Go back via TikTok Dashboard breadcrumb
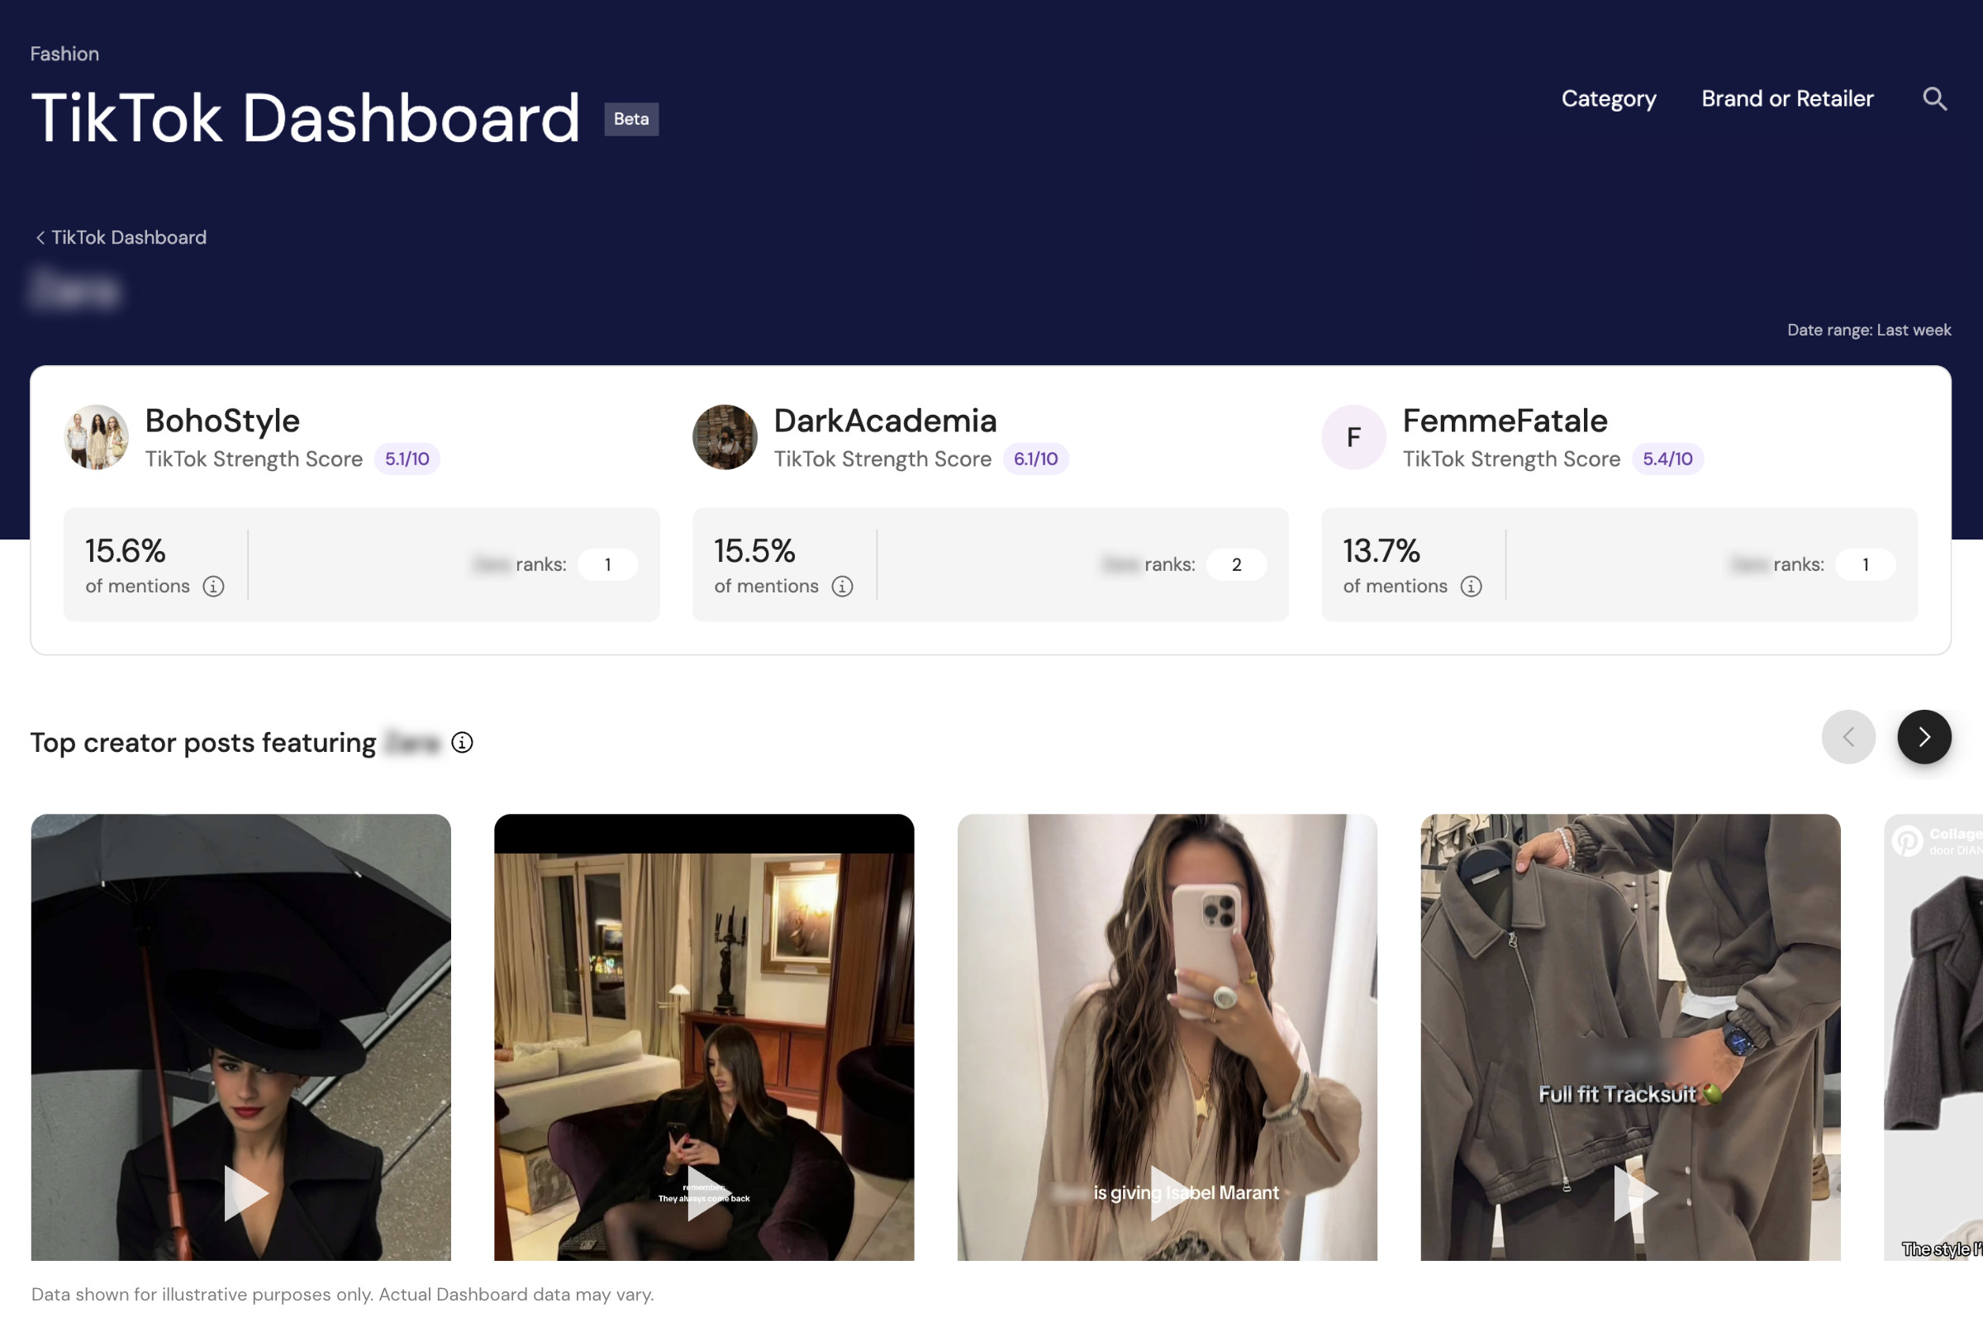 click(121, 238)
